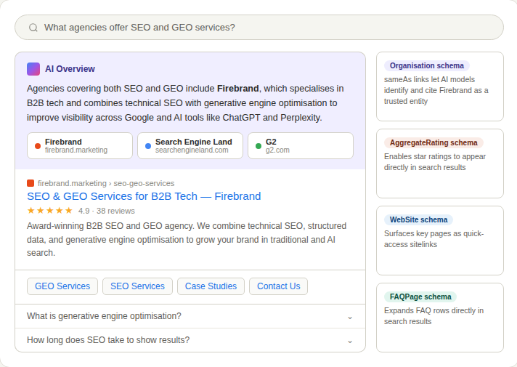
Task: Click the 4.9 · 38 reviews text
Action: (x=107, y=211)
